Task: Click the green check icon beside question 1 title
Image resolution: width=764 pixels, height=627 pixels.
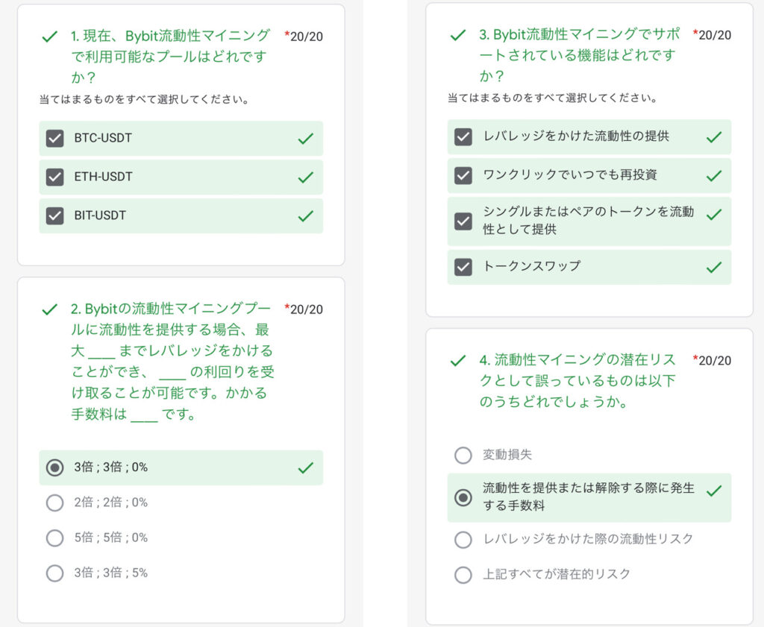Action: point(50,37)
